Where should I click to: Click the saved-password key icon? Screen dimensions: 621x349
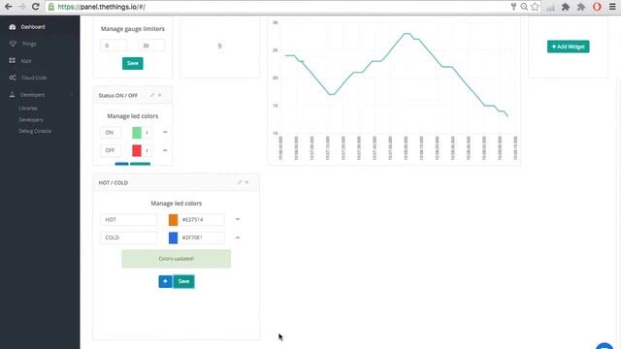click(x=513, y=7)
